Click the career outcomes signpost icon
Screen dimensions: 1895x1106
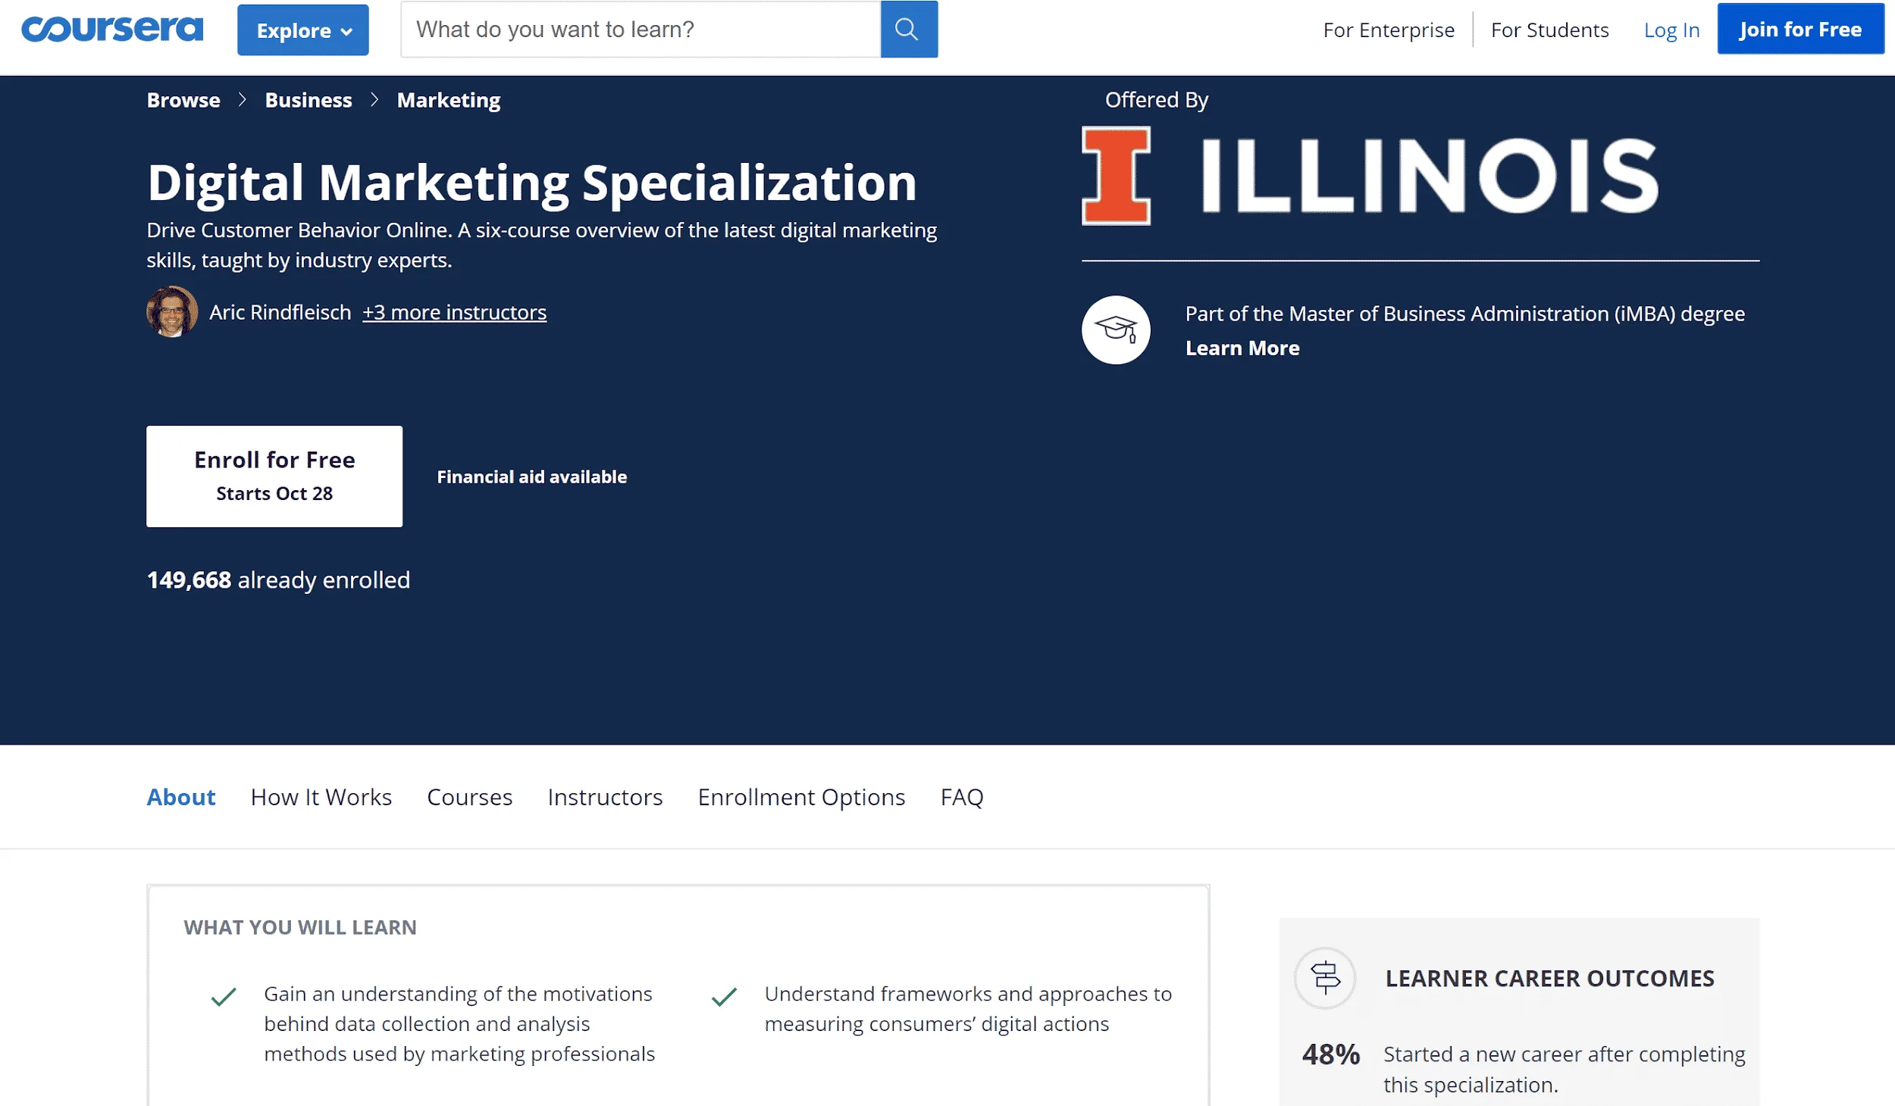[x=1325, y=978]
